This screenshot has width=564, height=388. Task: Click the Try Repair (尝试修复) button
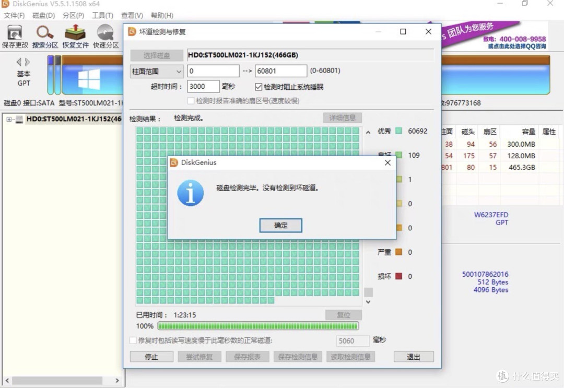coord(199,357)
